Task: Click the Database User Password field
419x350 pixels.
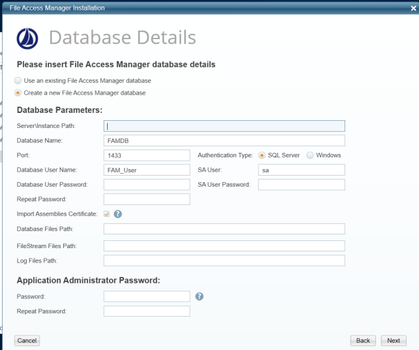Action: (x=147, y=185)
